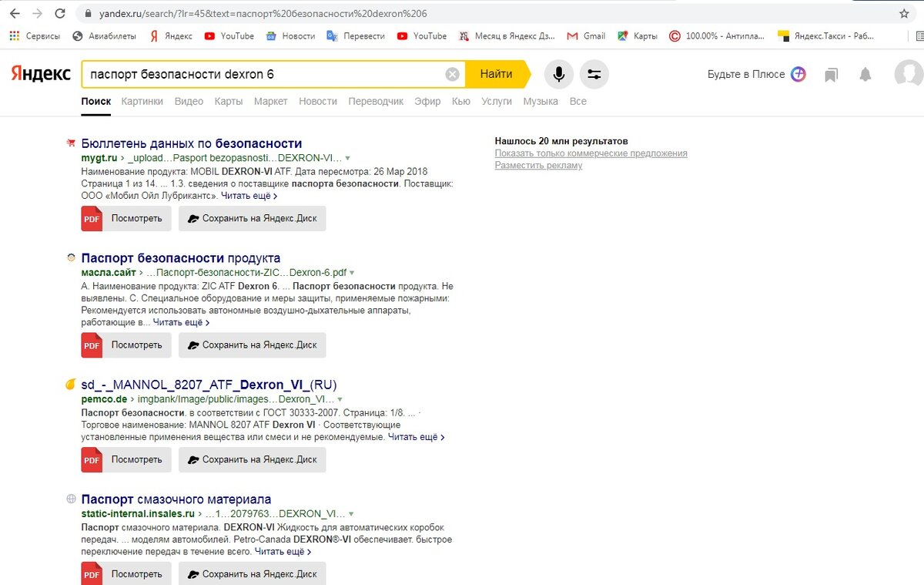Open the Новости bookmark
The height and width of the screenshot is (585, 924).
(290, 35)
